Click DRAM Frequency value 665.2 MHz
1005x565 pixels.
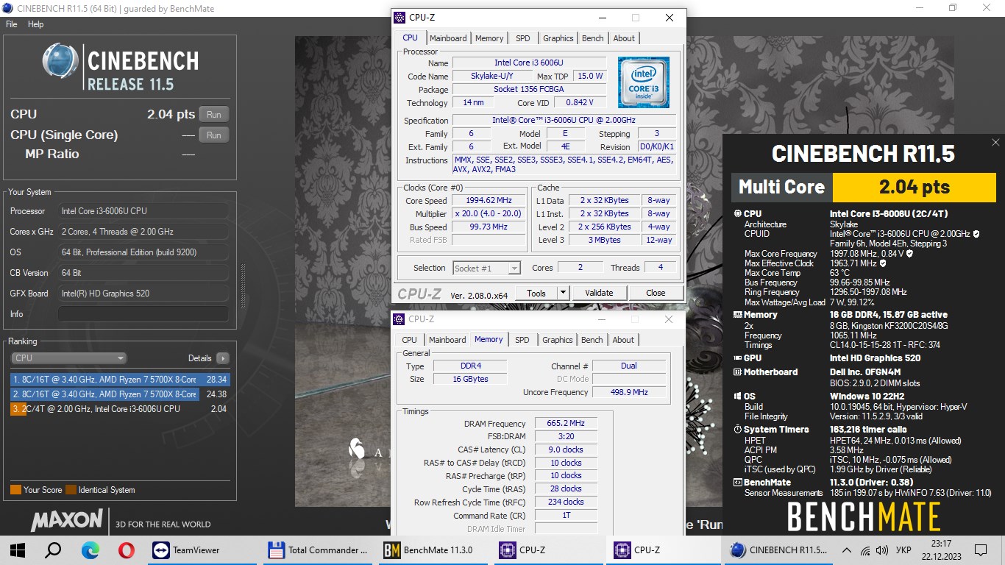coord(566,424)
